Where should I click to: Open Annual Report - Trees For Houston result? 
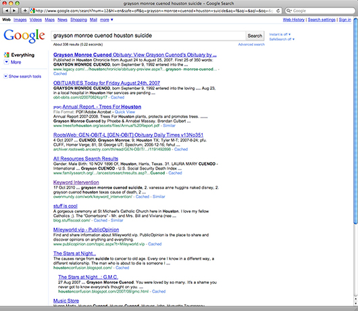point(101,107)
